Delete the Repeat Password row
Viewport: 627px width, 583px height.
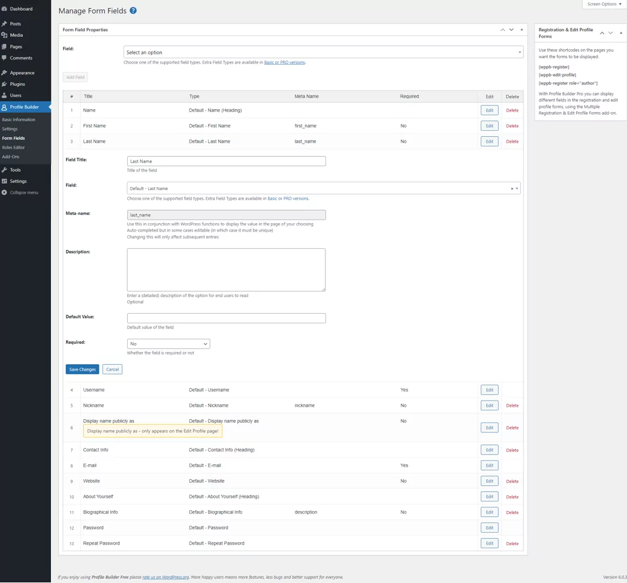513,543
